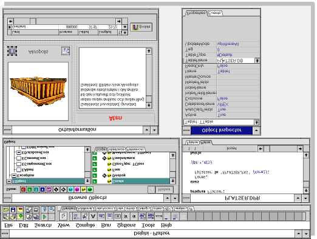Switch to Inheritance tab in Browse Objects
The image size is (317, 239).
tap(117, 149)
